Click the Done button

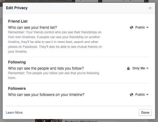(x=145, y=113)
